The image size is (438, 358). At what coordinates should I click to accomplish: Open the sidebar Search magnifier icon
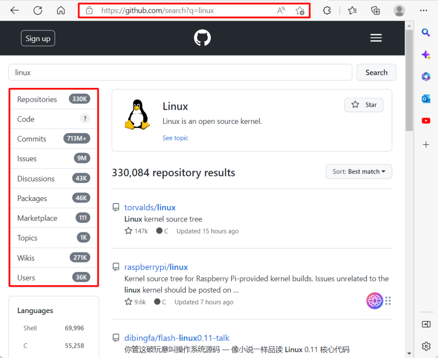pyautogui.click(x=426, y=33)
